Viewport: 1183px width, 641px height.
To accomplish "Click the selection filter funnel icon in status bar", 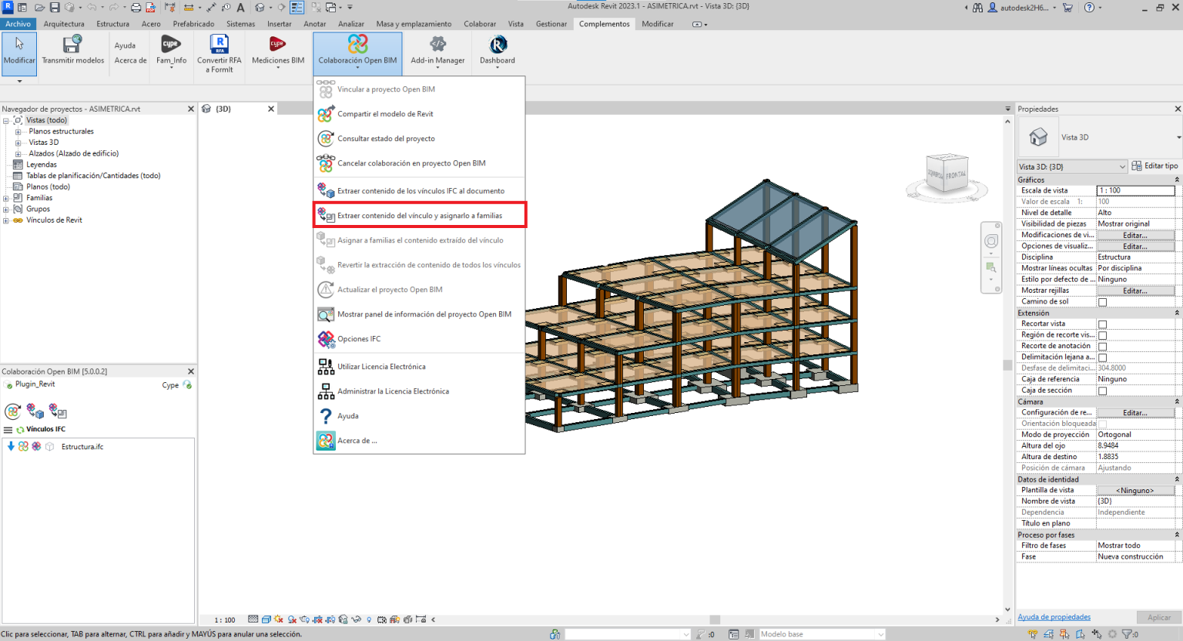I will [1127, 634].
